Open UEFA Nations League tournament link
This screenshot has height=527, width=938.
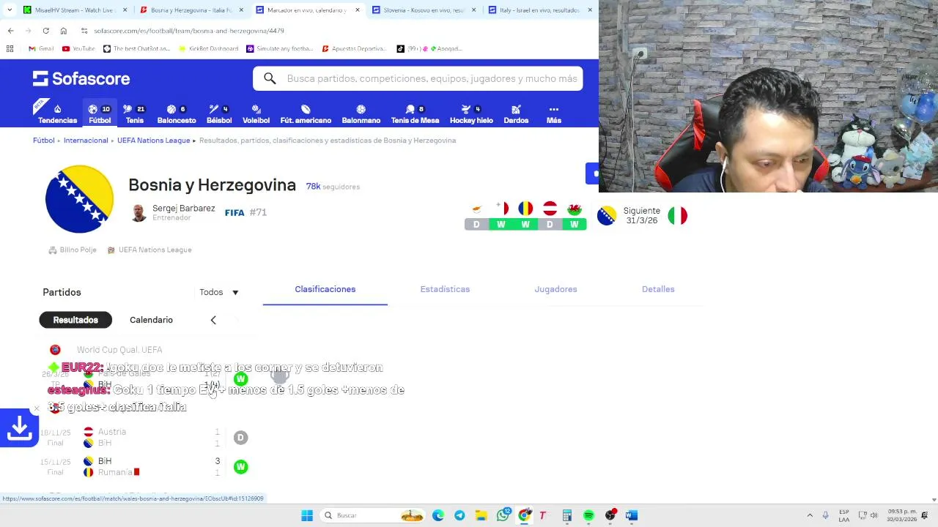149,250
